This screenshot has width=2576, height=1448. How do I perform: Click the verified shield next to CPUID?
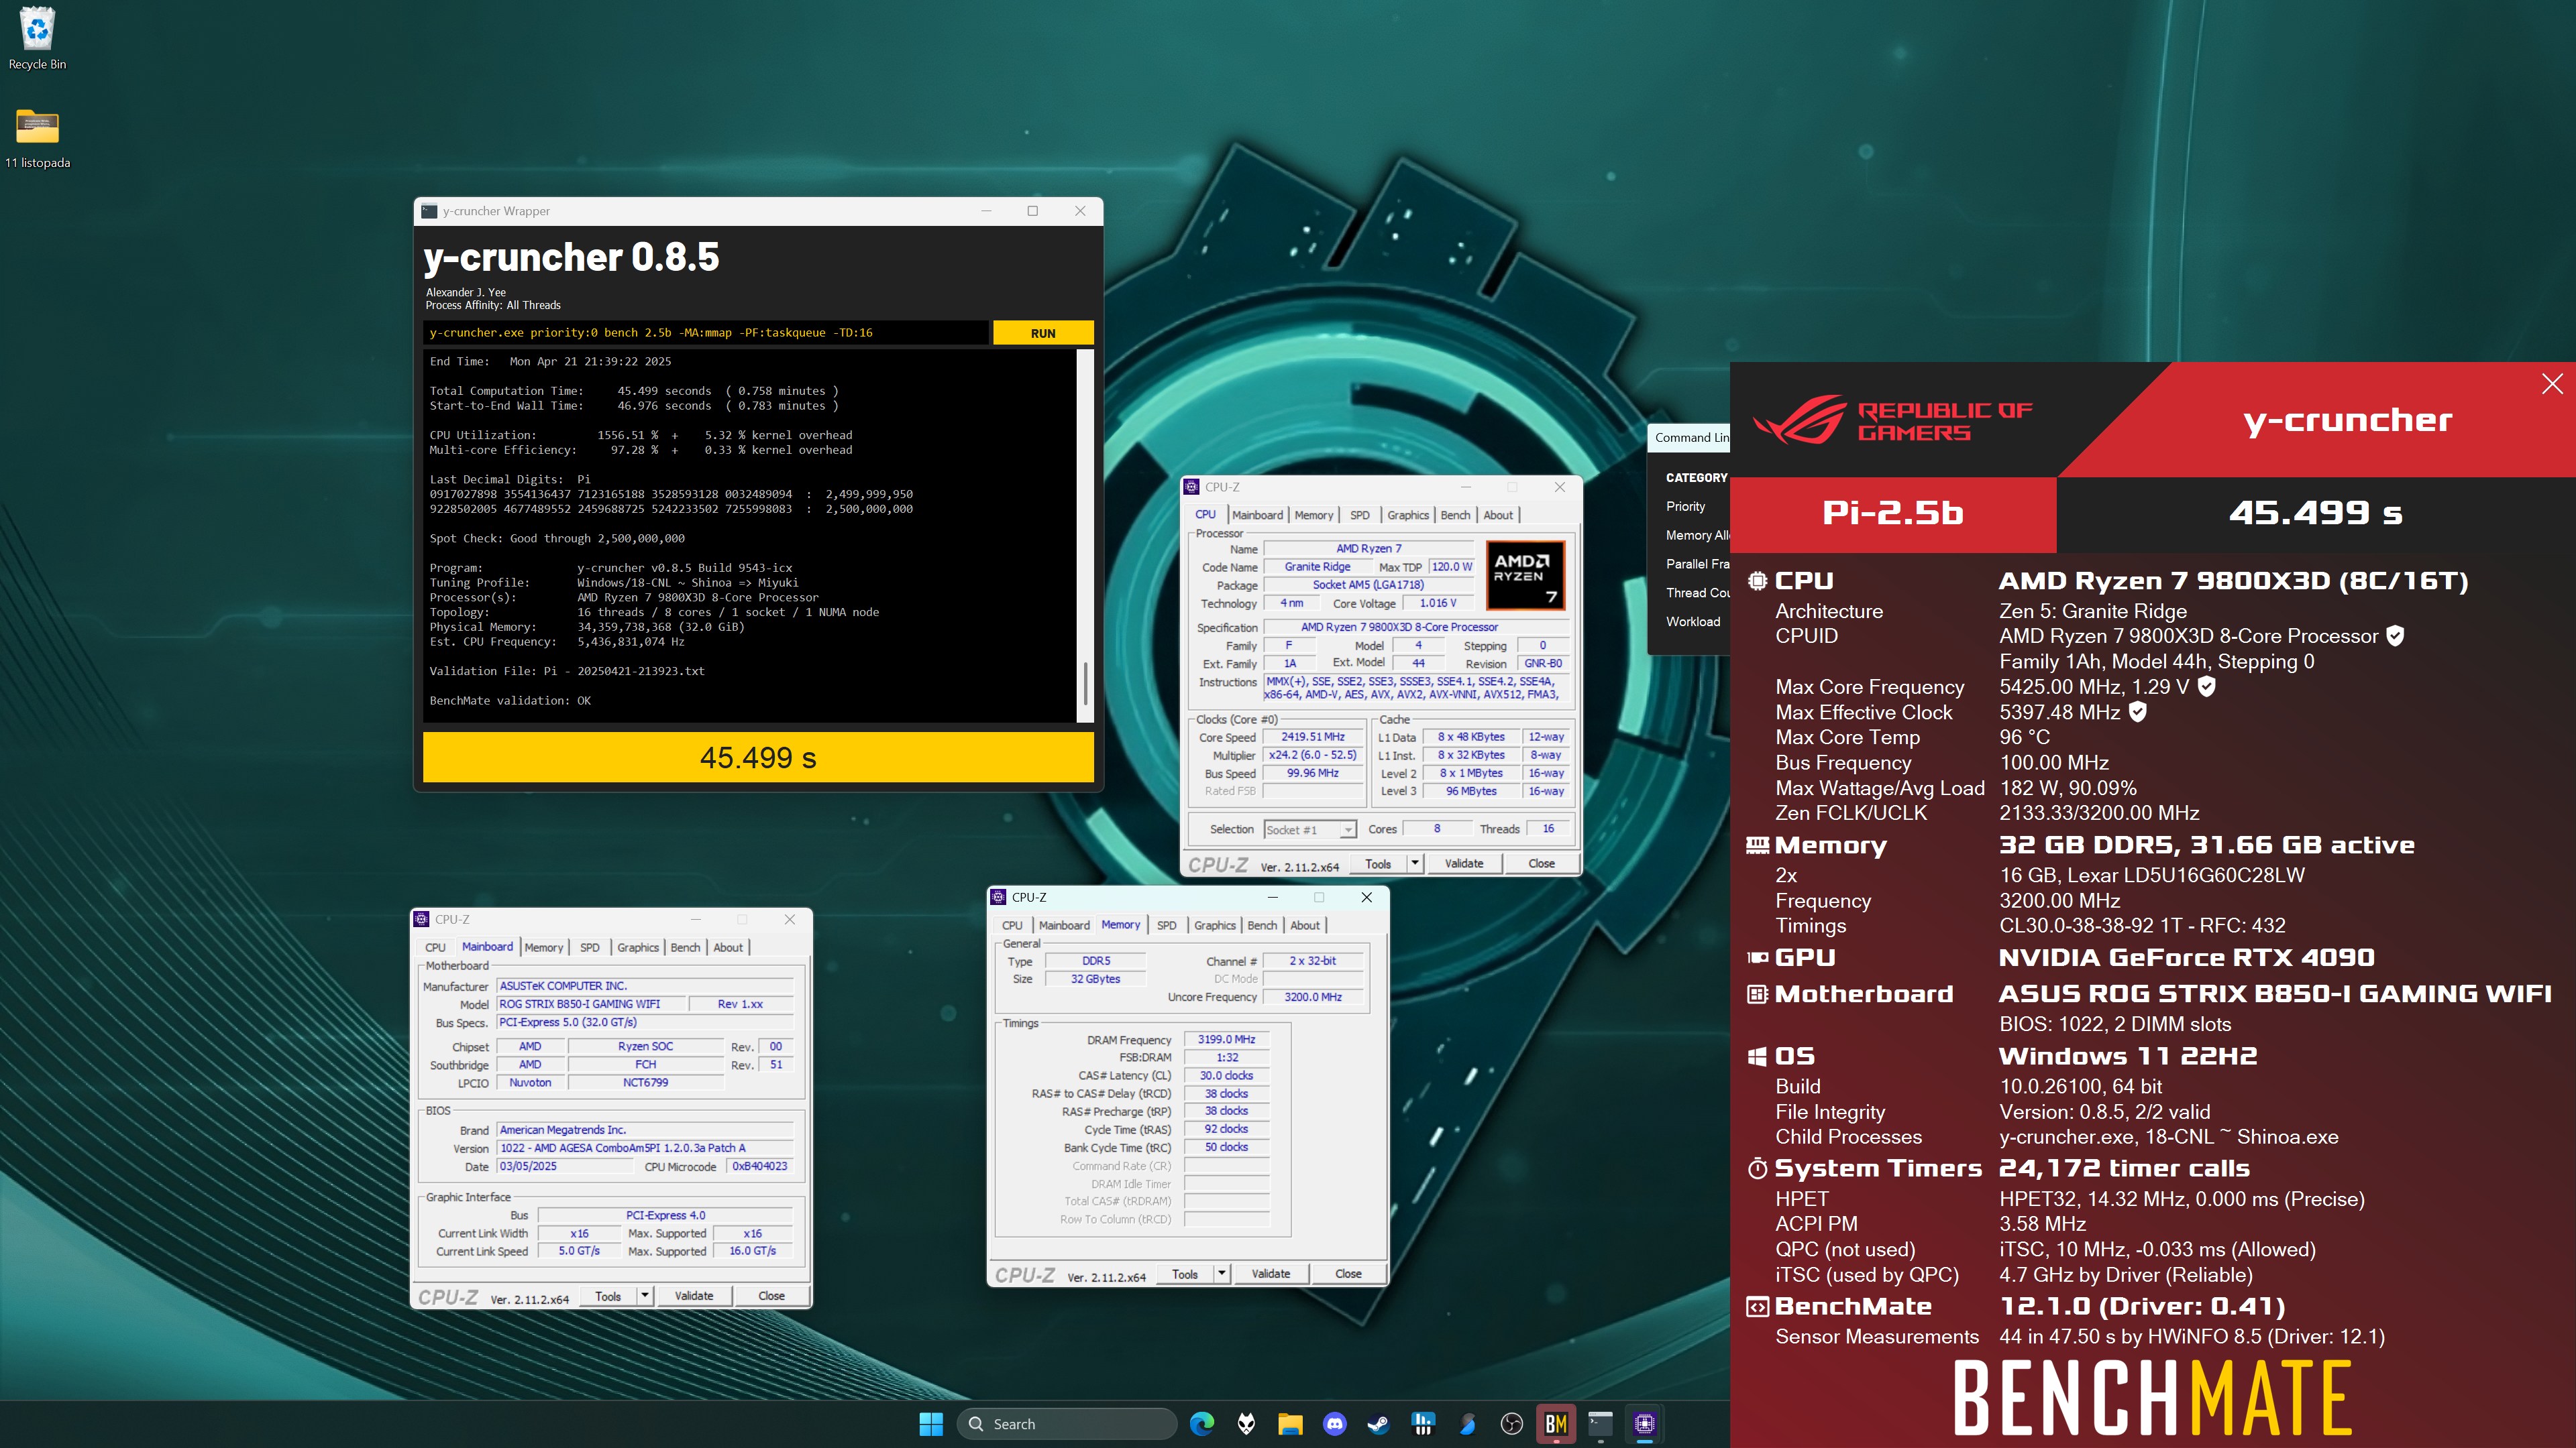coord(2395,636)
